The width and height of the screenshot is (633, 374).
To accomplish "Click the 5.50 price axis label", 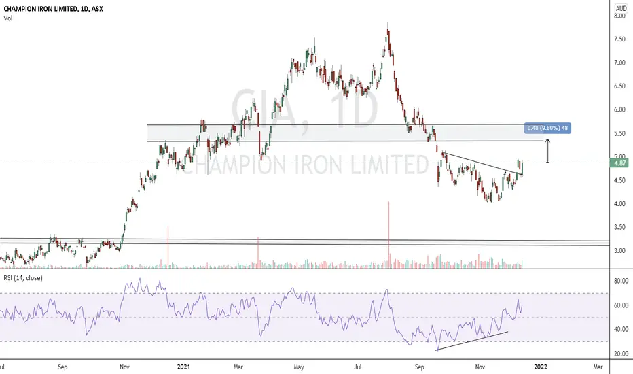I will (x=619, y=133).
